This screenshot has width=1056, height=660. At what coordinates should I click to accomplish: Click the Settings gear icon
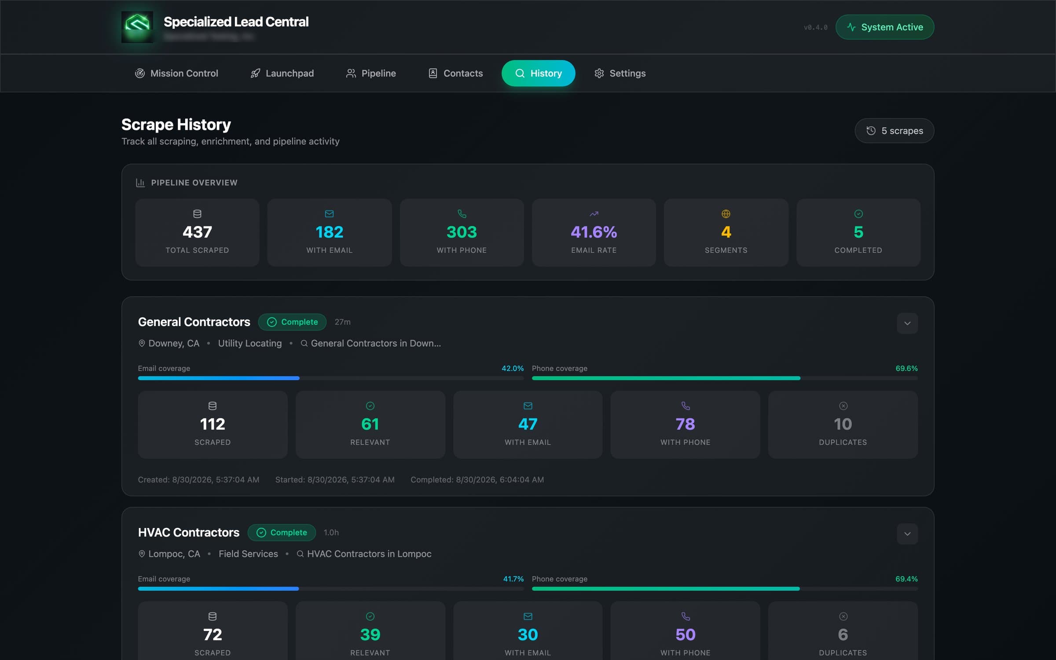[x=599, y=73]
